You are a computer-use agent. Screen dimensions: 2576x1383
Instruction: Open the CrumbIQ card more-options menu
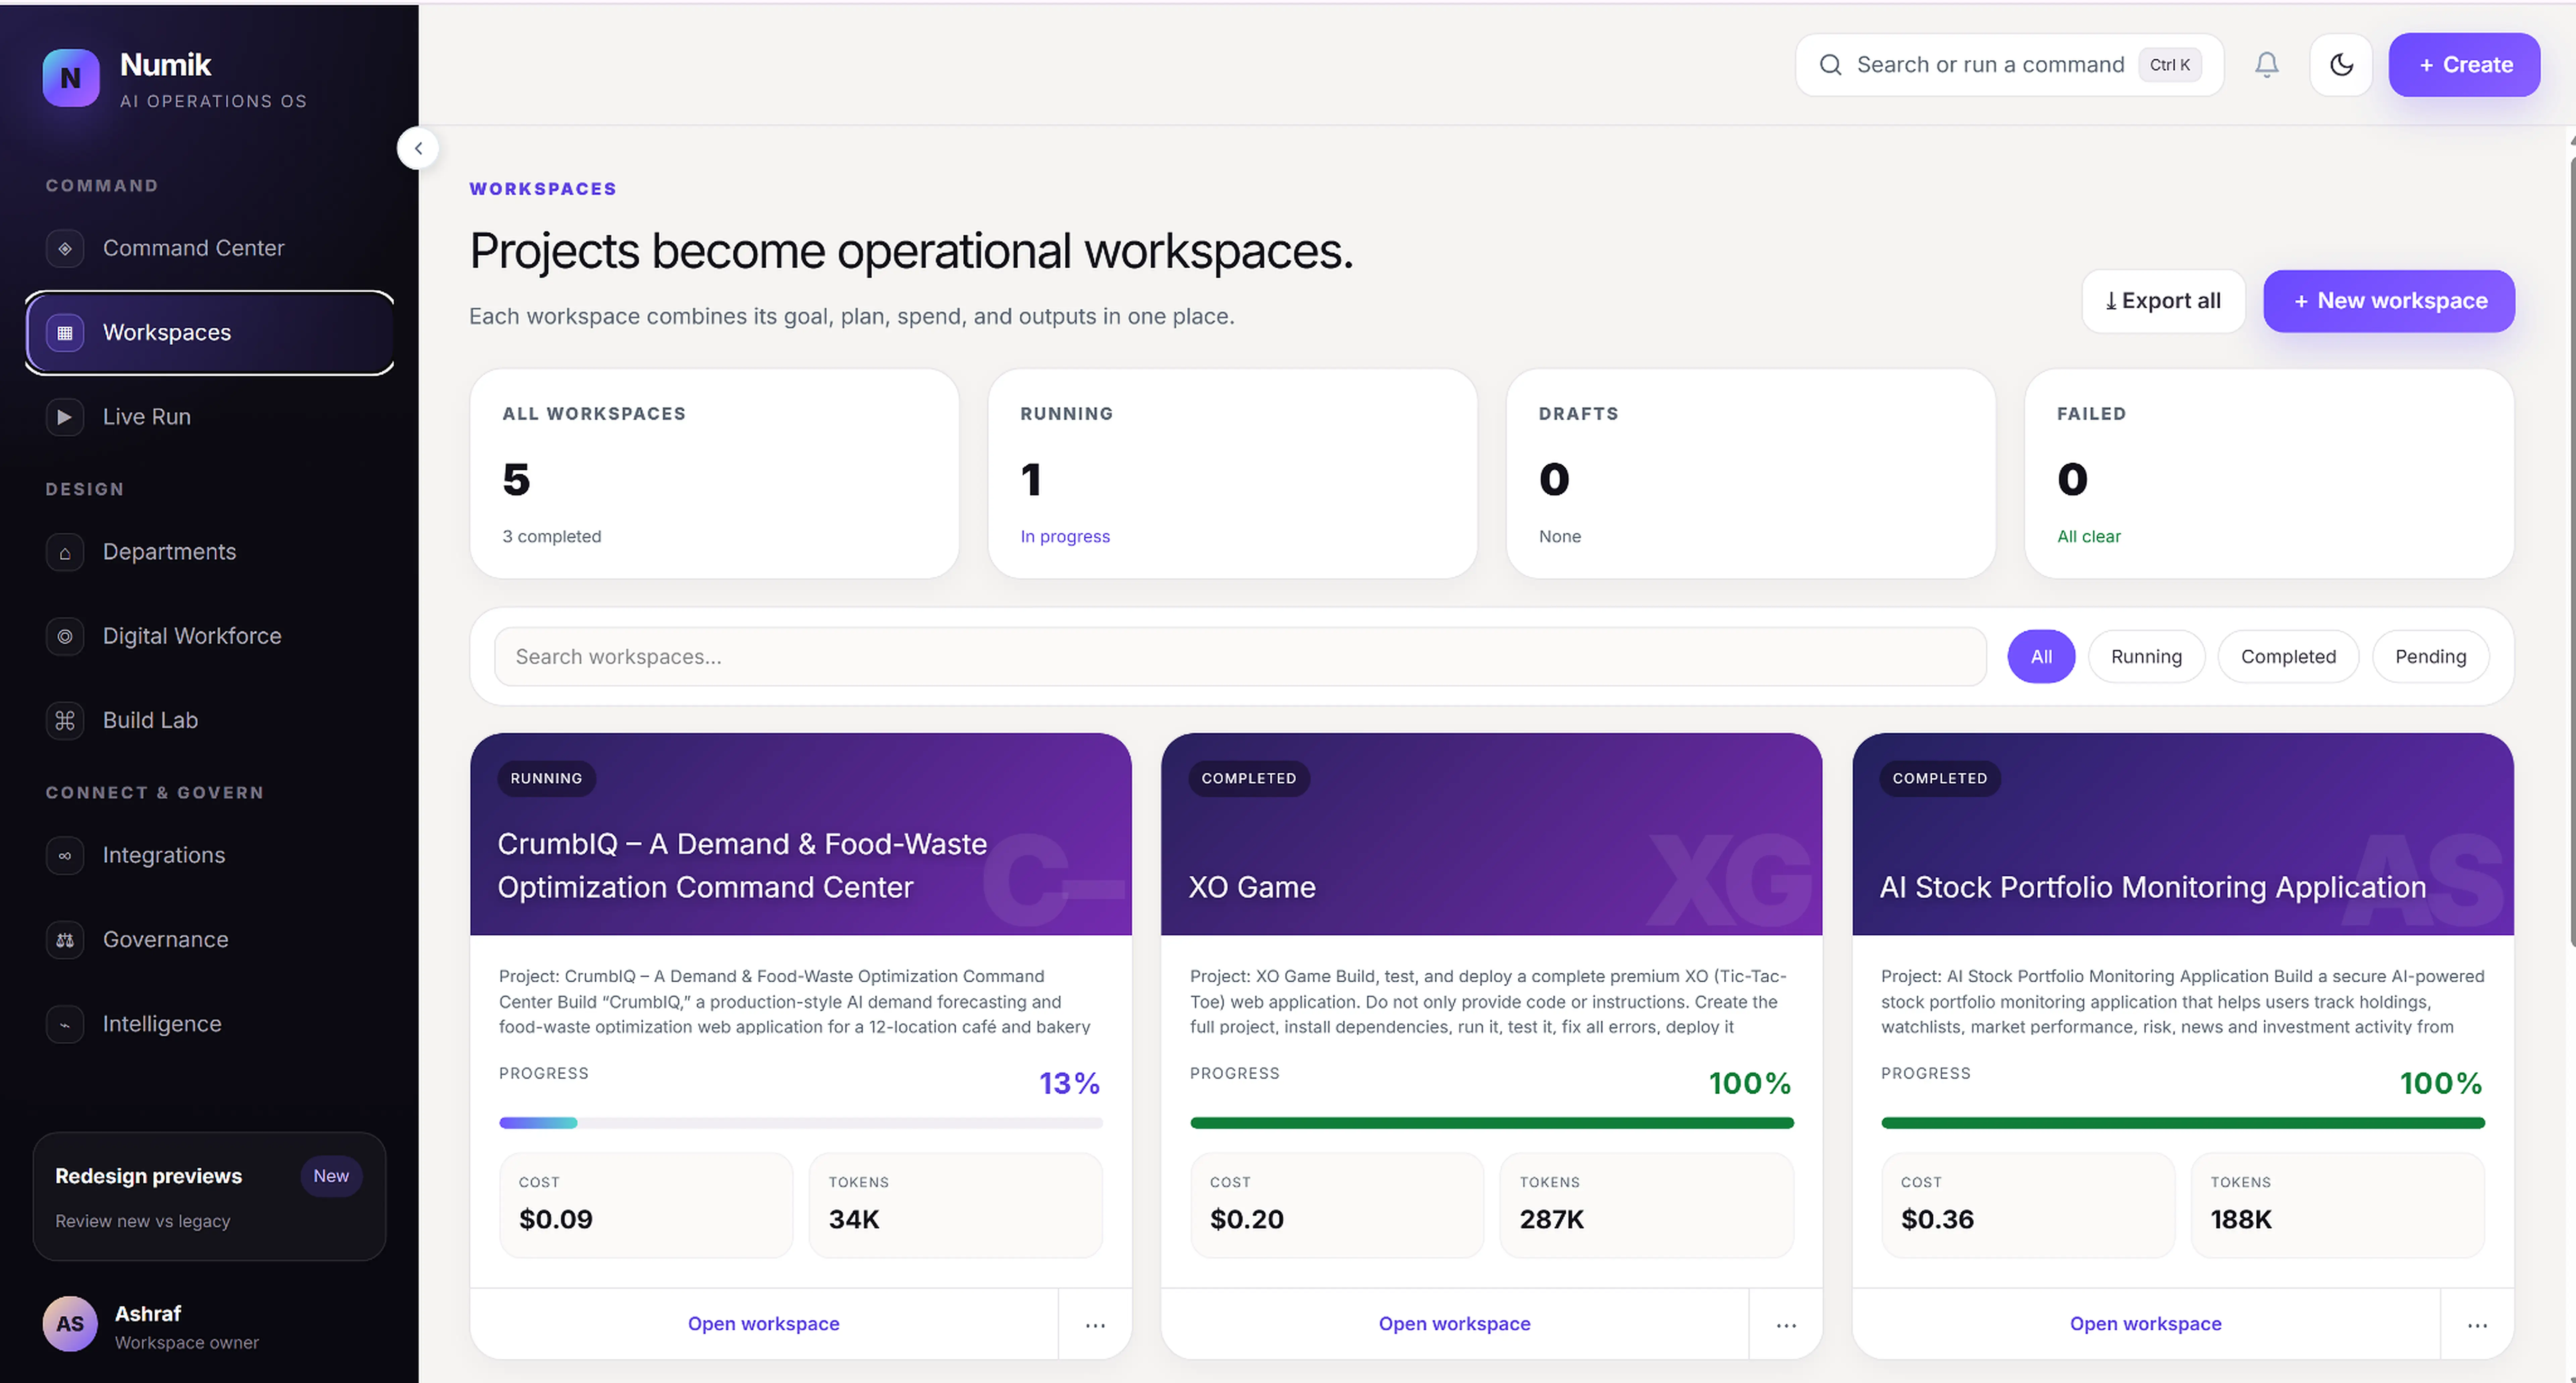1095,1324
